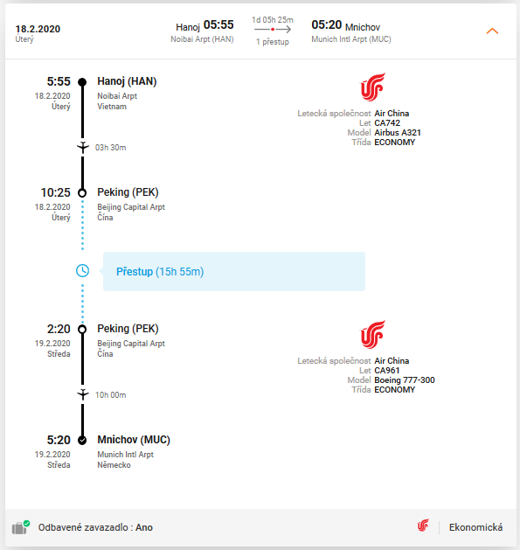
Task: Click the Hanoj (HAN) departure timeline marker
Action: tap(82, 82)
